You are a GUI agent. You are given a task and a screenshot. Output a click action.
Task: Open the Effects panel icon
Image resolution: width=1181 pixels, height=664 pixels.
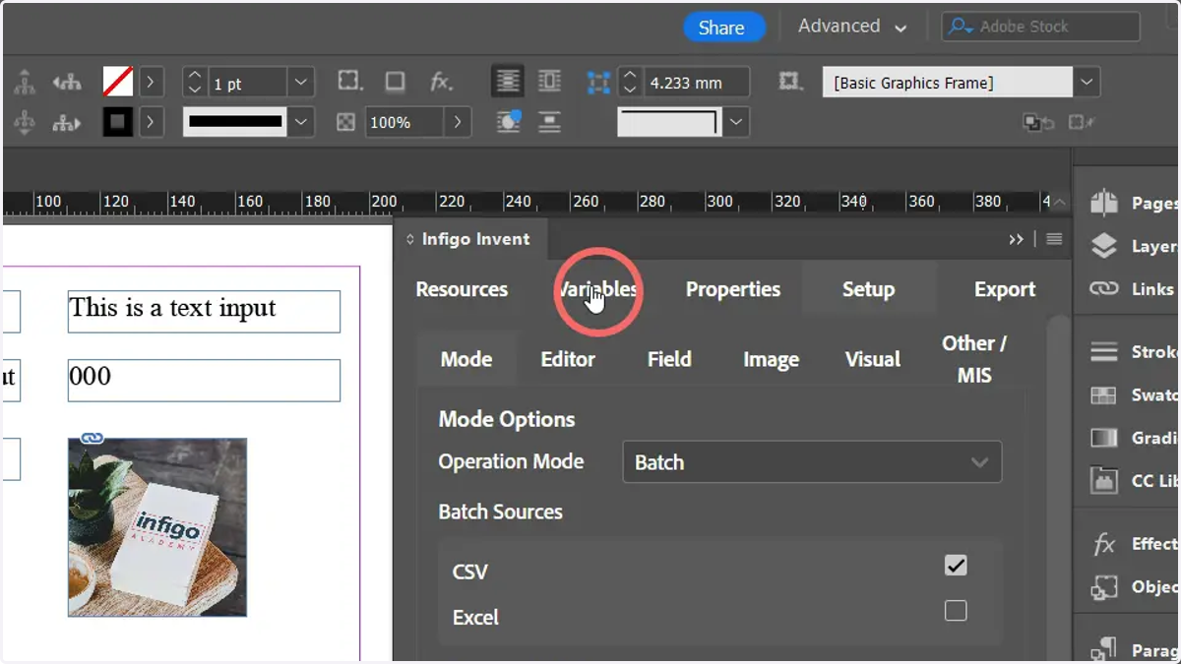tap(1104, 543)
